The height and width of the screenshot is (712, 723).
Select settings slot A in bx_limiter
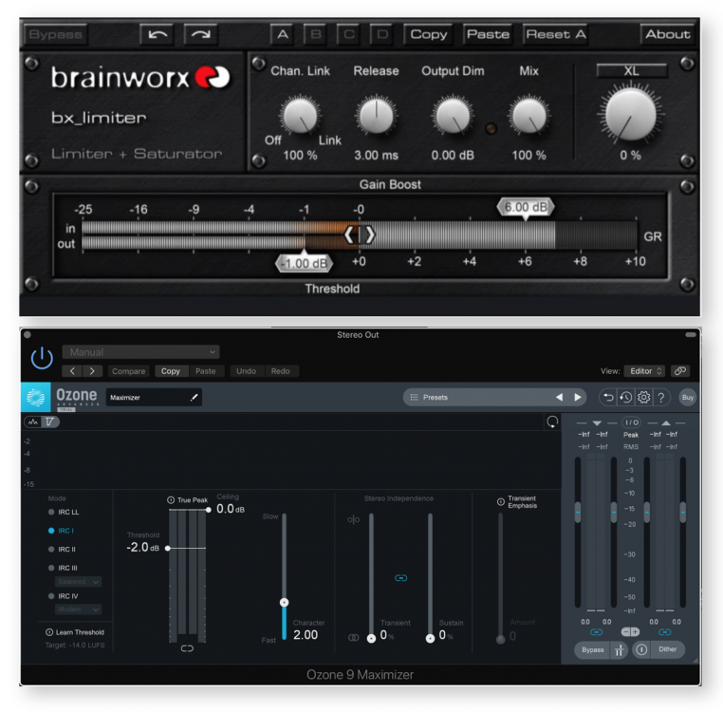(x=282, y=34)
